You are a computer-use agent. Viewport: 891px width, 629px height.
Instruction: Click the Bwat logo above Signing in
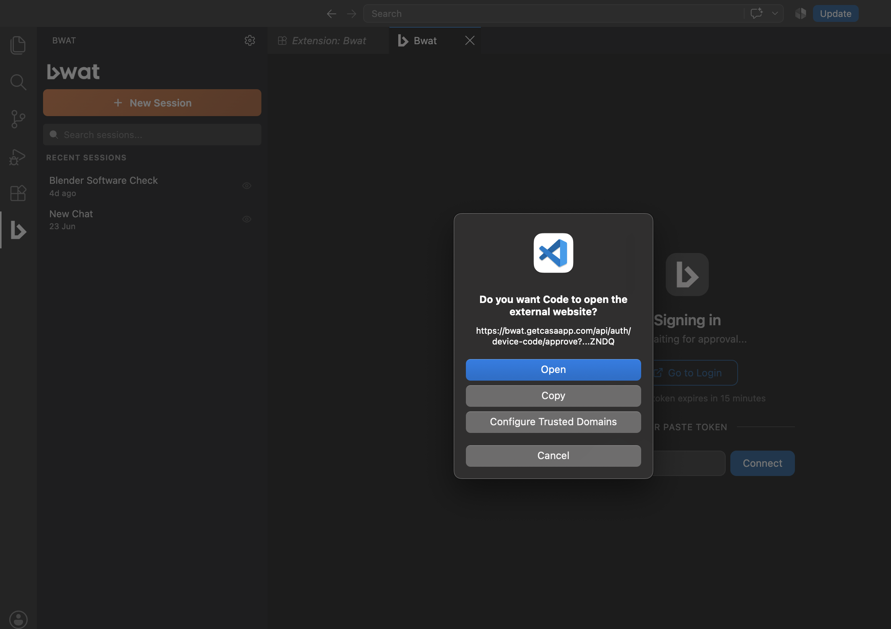[x=687, y=275]
